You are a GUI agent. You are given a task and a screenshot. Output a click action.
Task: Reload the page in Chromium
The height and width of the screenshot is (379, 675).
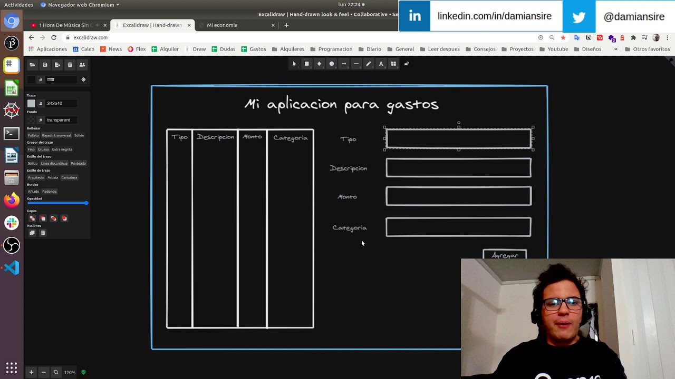click(x=53, y=37)
